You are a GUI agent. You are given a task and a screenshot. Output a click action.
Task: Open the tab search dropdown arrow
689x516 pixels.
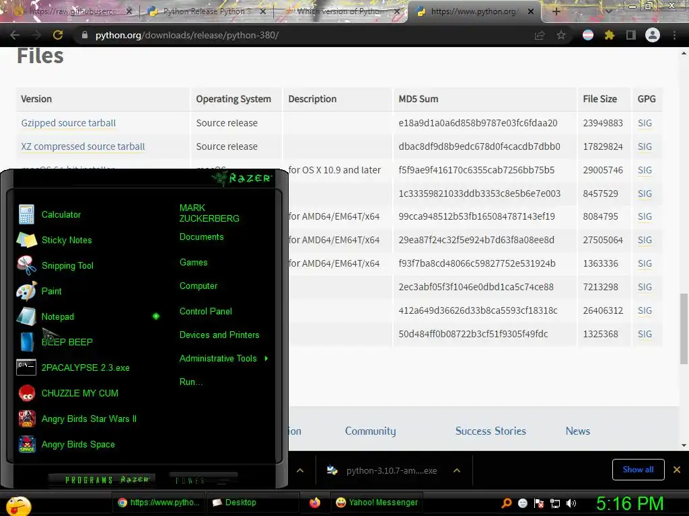pyautogui.click(x=608, y=11)
